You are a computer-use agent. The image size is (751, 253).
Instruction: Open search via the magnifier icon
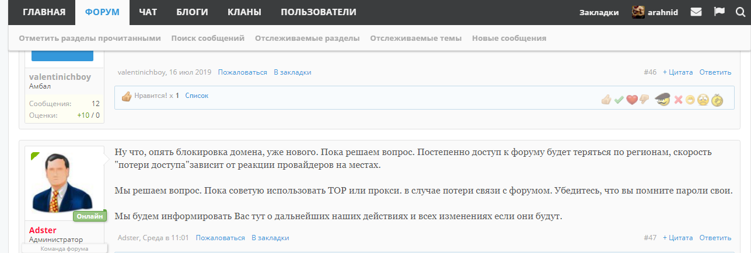click(x=740, y=12)
